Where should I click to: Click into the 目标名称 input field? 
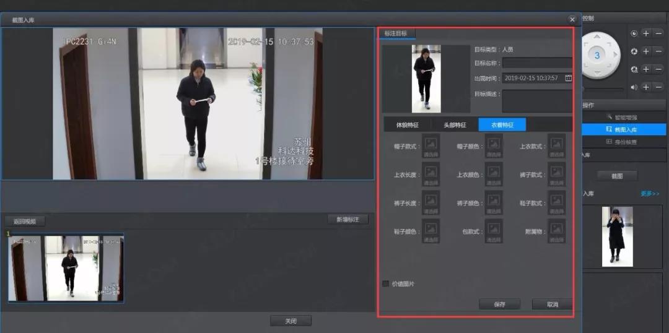point(537,63)
